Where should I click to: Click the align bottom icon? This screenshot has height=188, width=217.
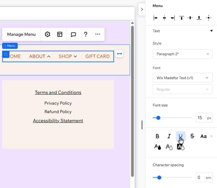[199, 18]
